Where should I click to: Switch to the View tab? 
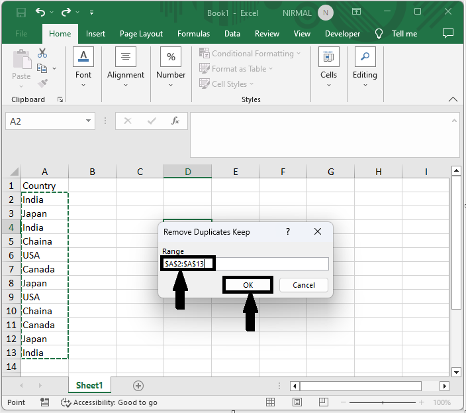tap(302, 34)
